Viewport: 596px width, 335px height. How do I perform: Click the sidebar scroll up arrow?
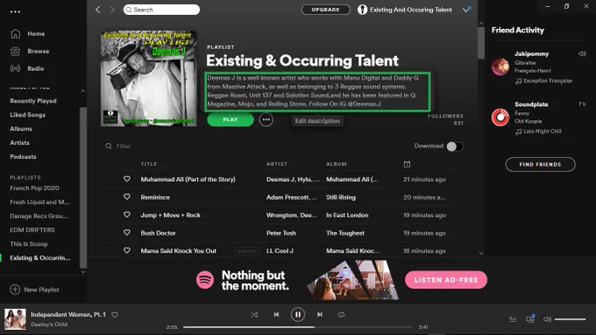(x=83, y=91)
